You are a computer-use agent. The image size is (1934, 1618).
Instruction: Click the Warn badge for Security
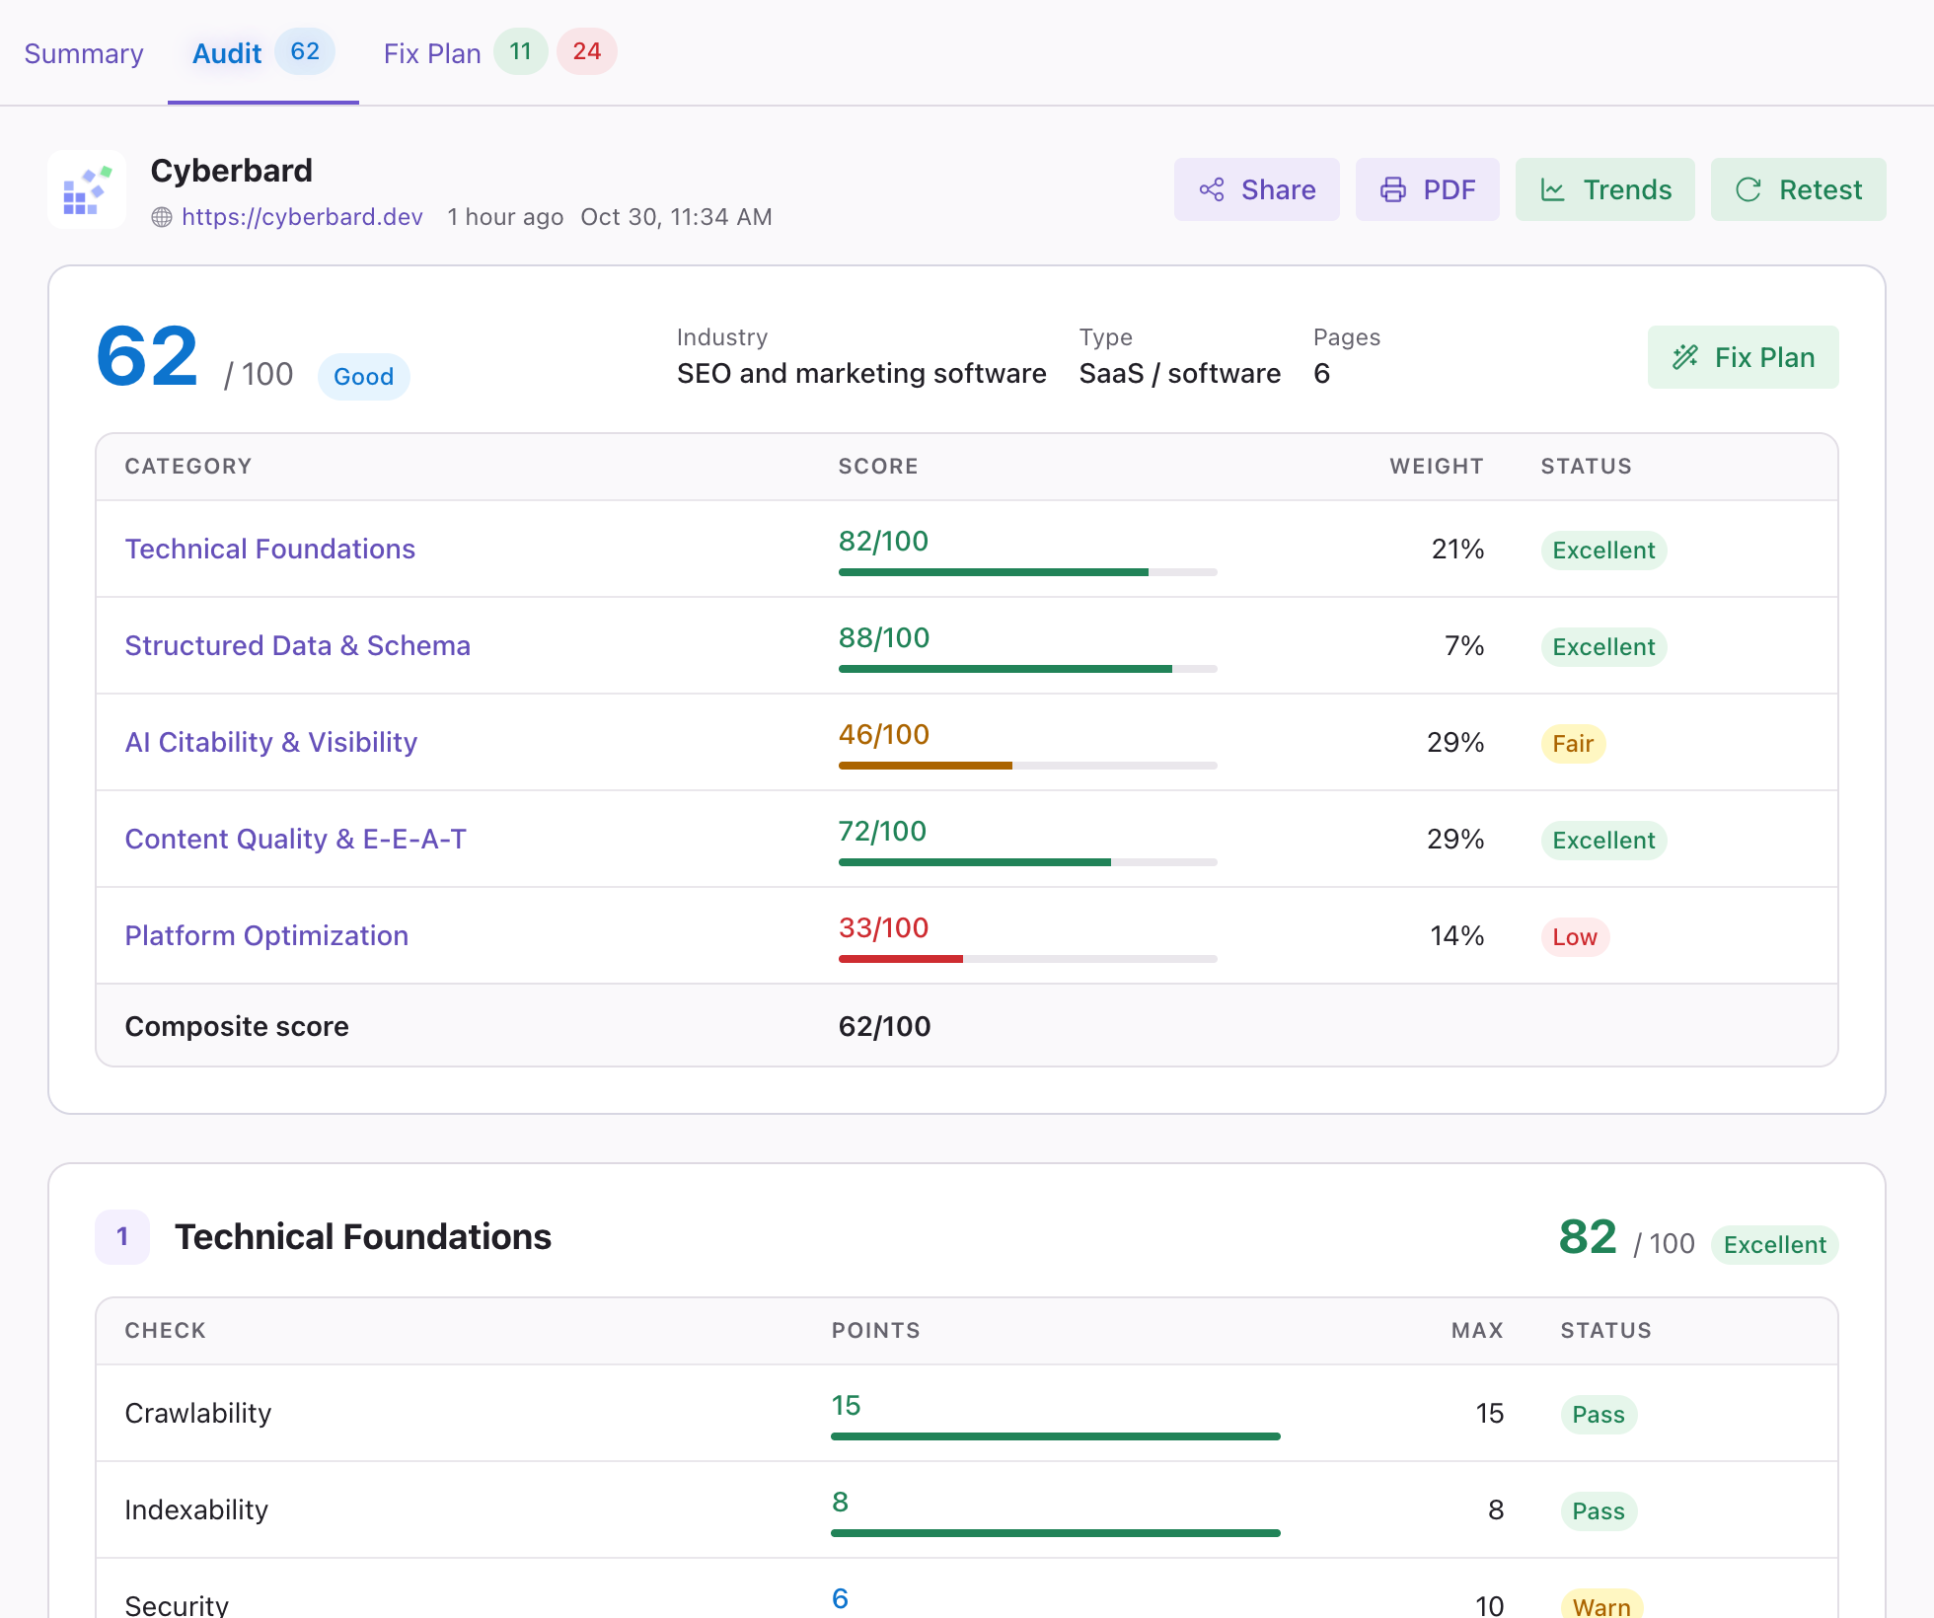pos(1601,1604)
